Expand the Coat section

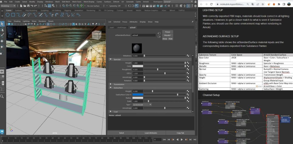point(111,112)
